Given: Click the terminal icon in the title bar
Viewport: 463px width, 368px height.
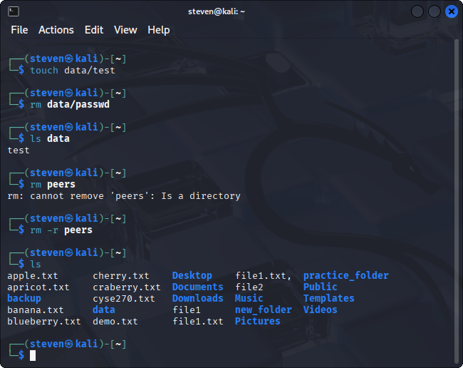Looking at the screenshot, I should click(14, 11).
